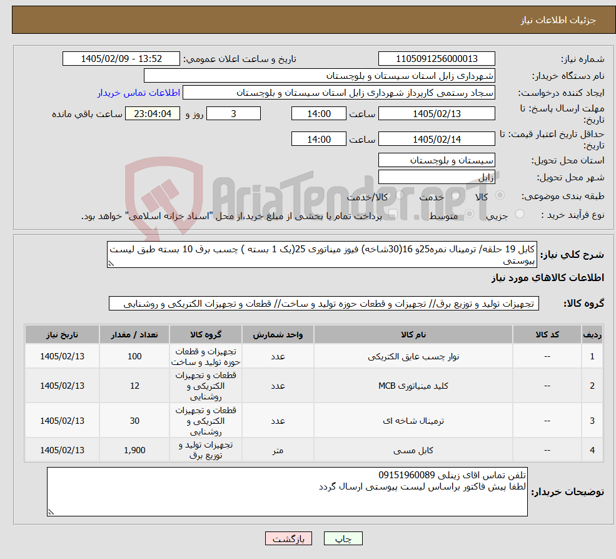Click the quantity cell 30
Viewport: 616px width, 559px height.
(x=134, y=421)
